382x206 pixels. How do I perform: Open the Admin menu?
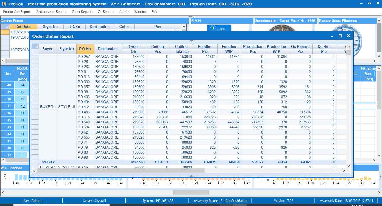124,12
